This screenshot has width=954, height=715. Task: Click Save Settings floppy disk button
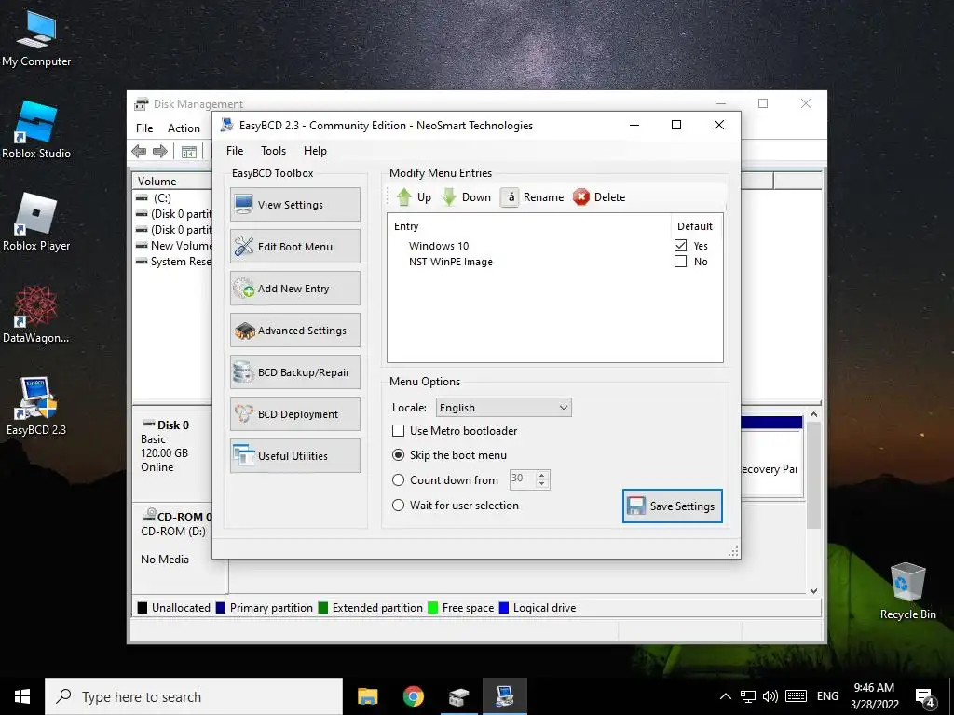673,506
